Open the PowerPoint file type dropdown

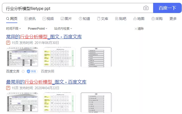38,29
